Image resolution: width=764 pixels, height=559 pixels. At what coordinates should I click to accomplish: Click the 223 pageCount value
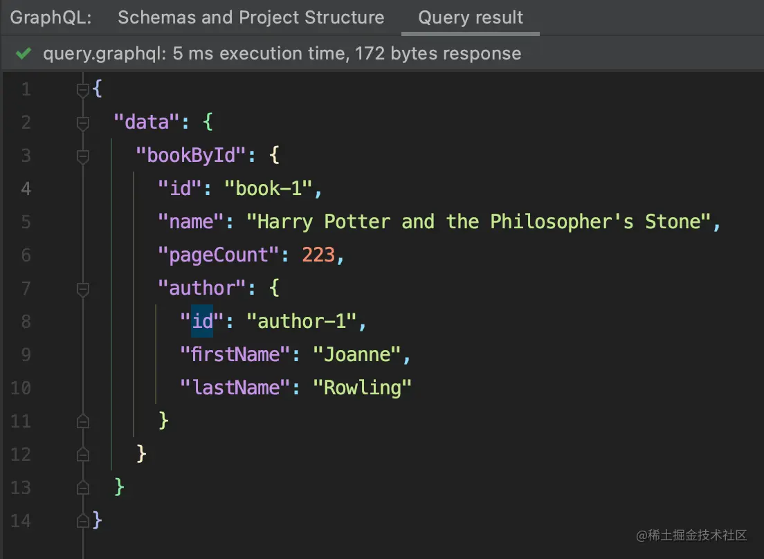click(x=318, y=255)
